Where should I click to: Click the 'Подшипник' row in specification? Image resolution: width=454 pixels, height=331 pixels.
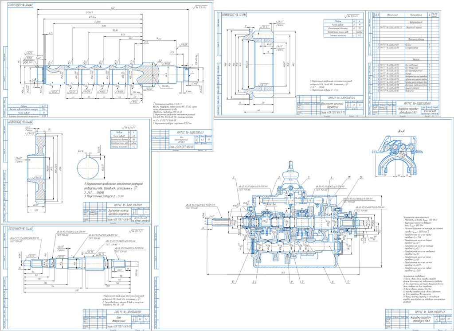pos(407,91)
